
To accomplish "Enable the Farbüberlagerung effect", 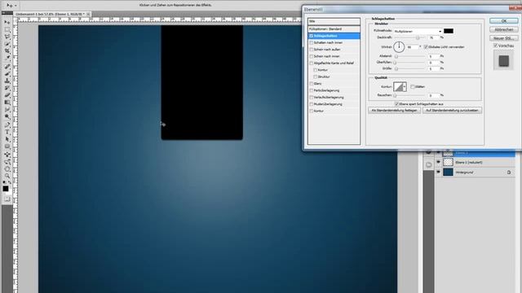I will pyautogui.click(x=312, y=90).
